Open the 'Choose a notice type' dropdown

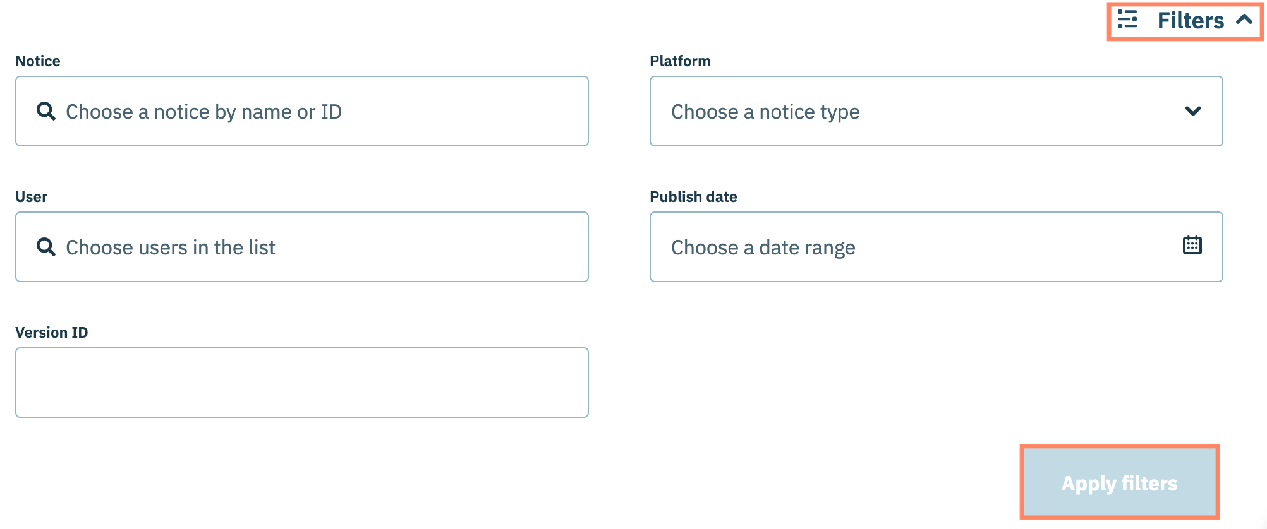765,112
